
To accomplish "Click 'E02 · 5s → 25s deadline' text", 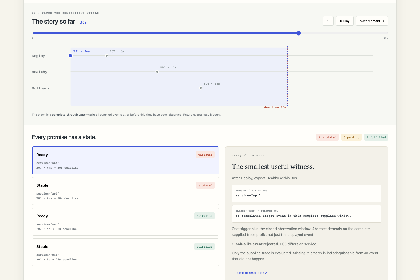I will click(x=57, y=260).
